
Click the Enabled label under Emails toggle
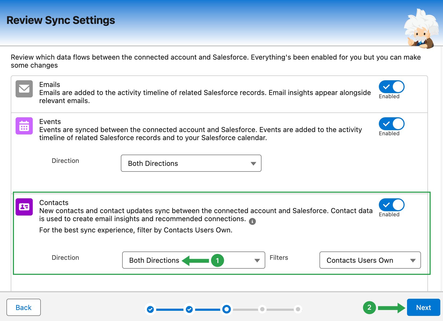389,96
